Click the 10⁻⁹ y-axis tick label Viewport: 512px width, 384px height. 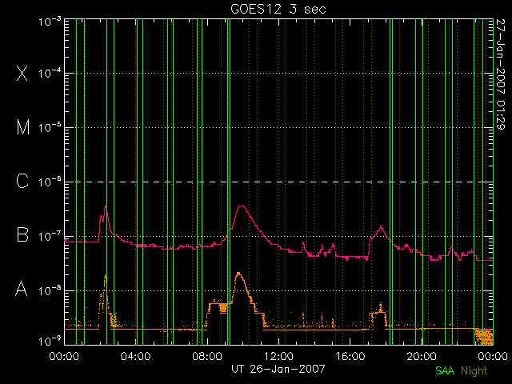click(x=50, y=341)
